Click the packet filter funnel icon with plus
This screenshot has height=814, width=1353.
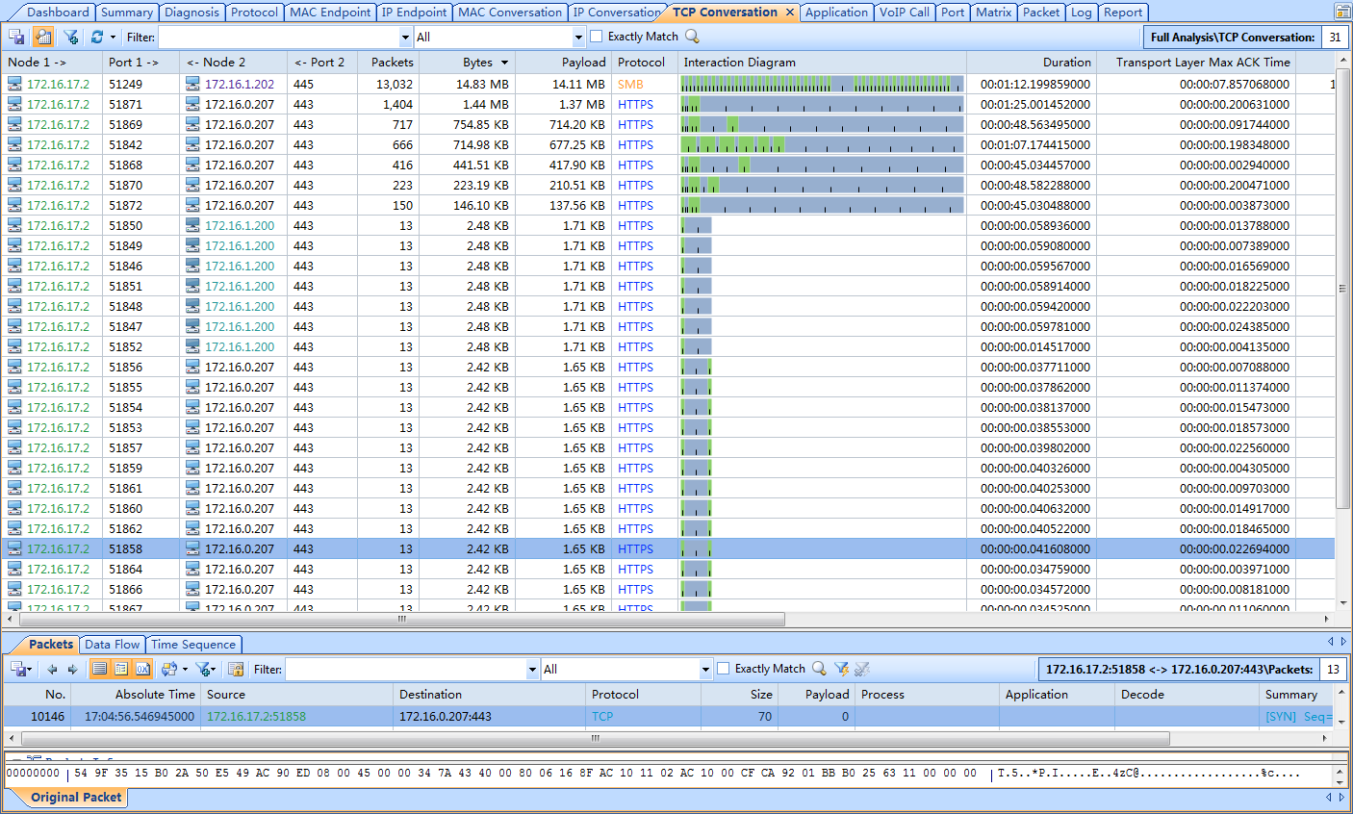202,669
